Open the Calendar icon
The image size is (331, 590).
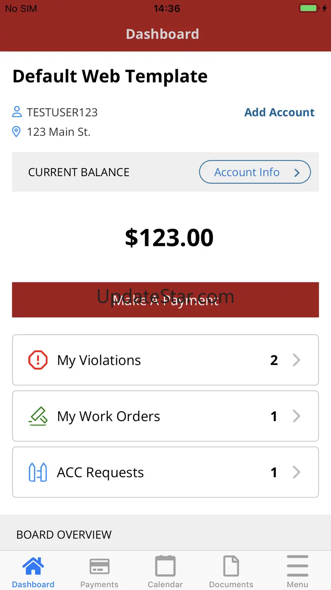pyautogui.click(x=165, y=566)
